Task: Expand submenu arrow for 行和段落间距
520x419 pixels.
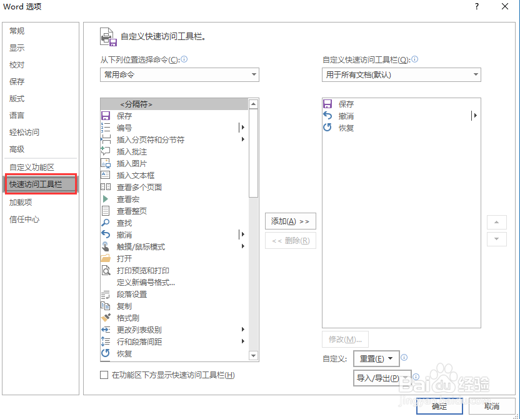Action: [x=243, y=341]
